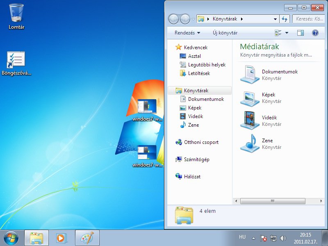Open the Action Center flag icon
The width and height of the screenshot is (328, 246).
pos(263,238)
